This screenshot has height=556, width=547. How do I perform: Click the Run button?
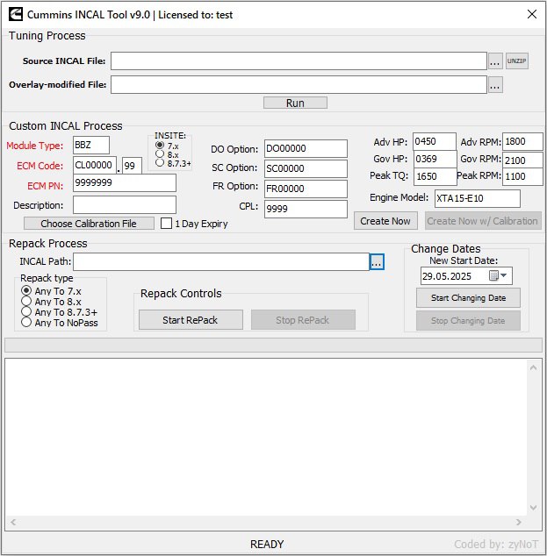pyautogui.click(x=295, y=103)
